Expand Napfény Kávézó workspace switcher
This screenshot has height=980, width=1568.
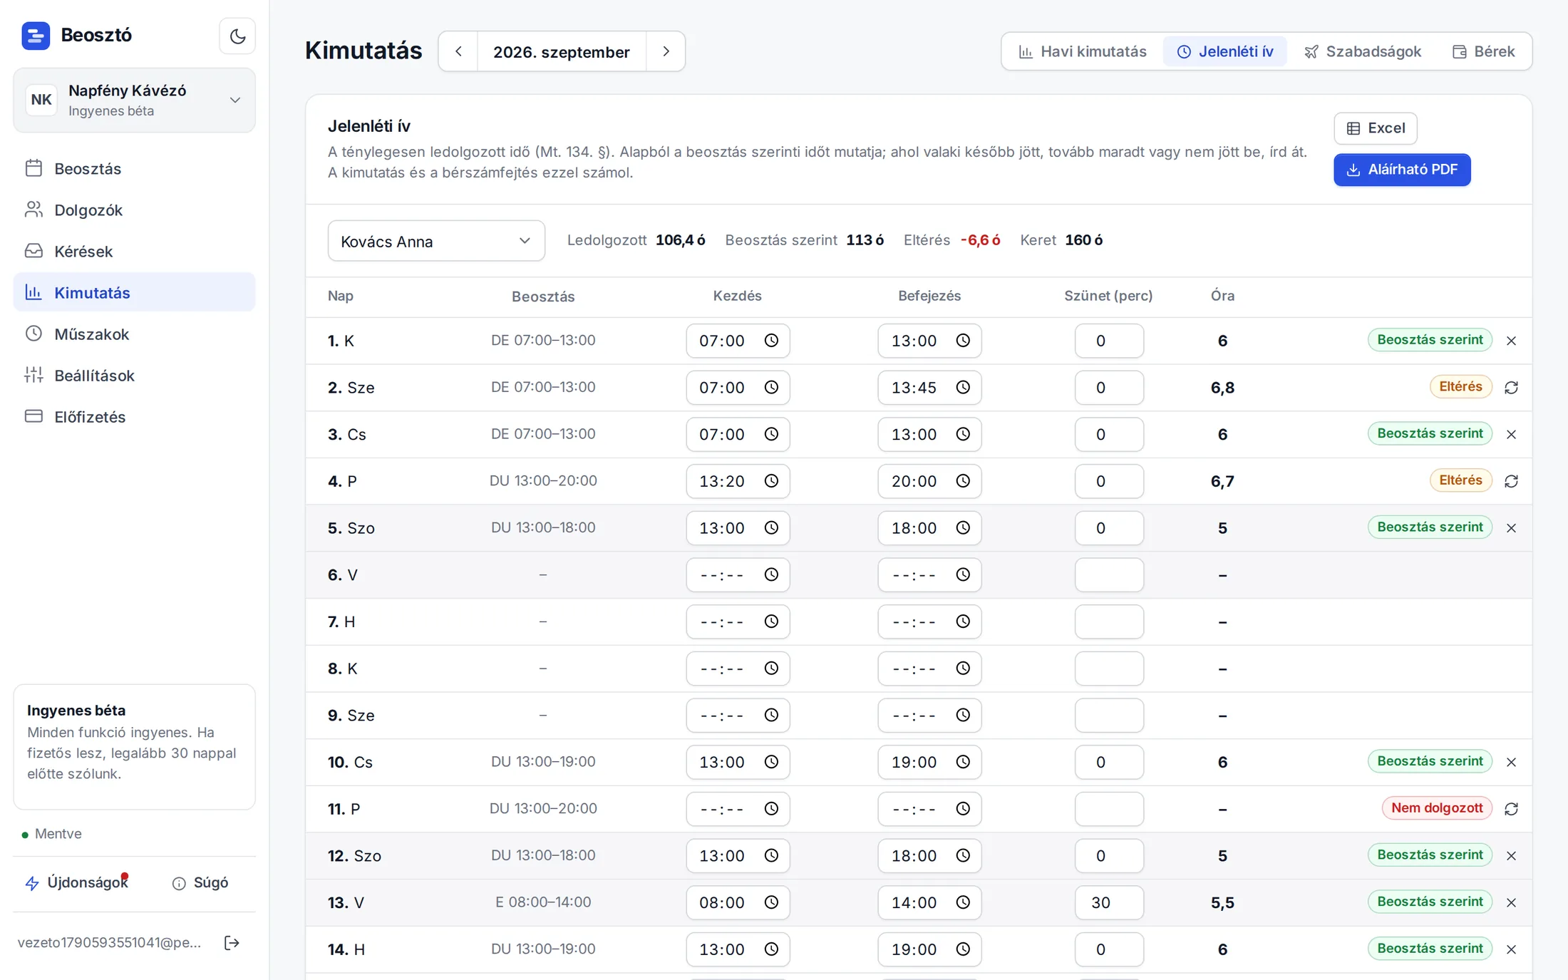point(134,100)
